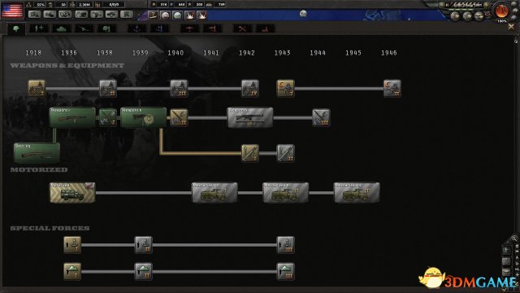Select Mechanized I half-track in 1941 column
The height and width of the screenshot is (293, 520).
point(214,192)
